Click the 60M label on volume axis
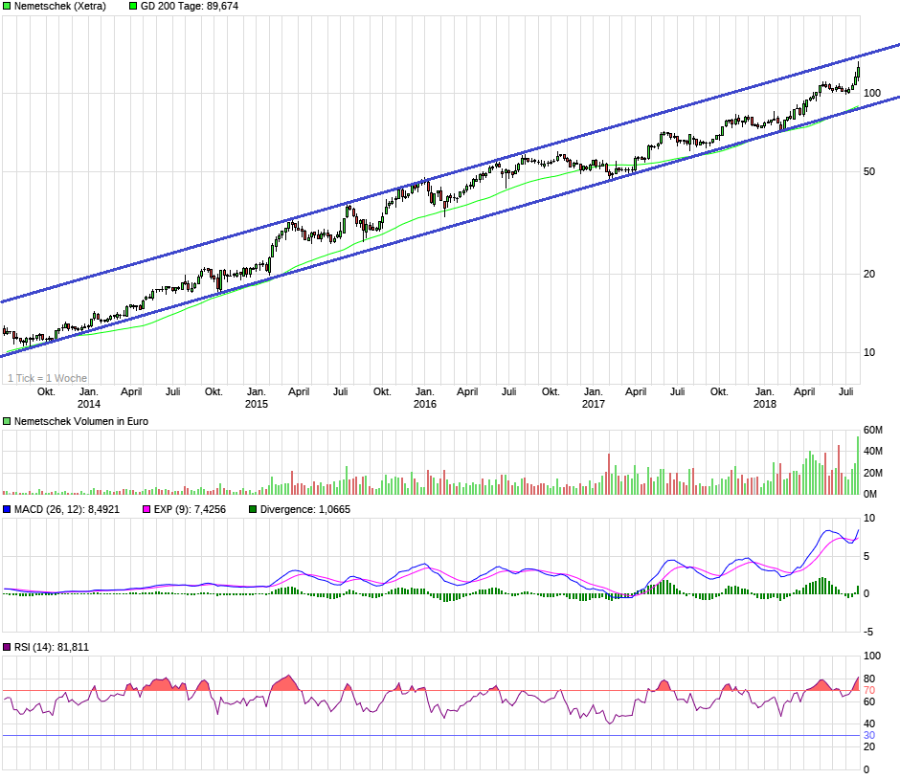 tap(872, 430)
